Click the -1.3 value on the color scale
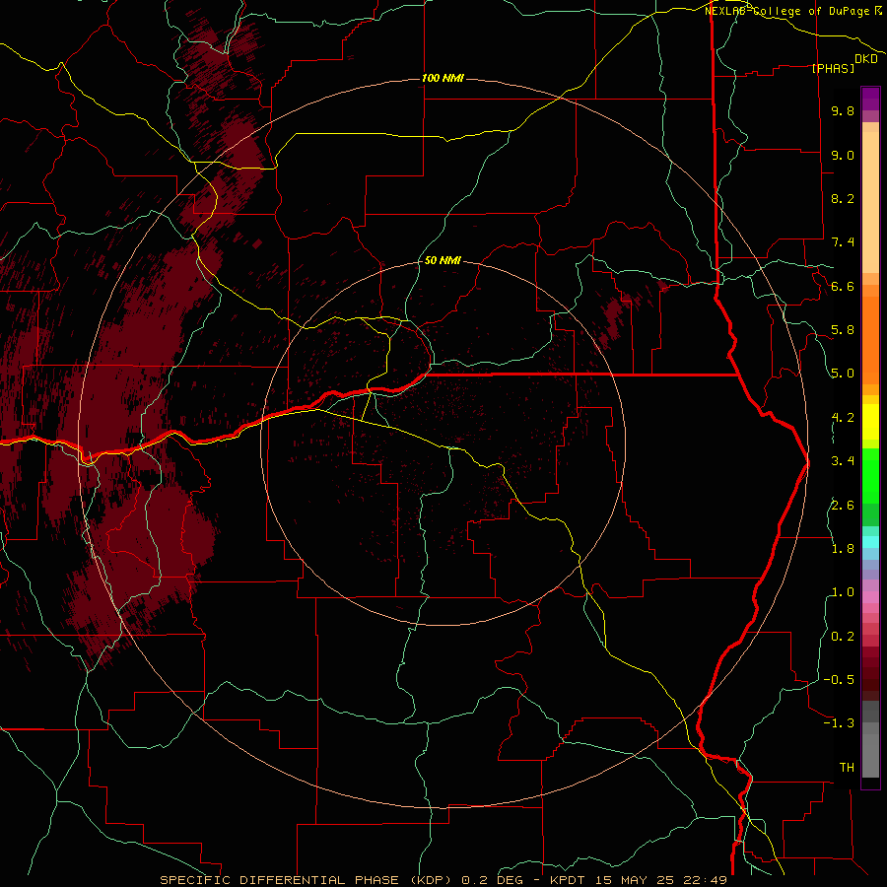This screenshot has height=887, width=887. coord(839,723)
